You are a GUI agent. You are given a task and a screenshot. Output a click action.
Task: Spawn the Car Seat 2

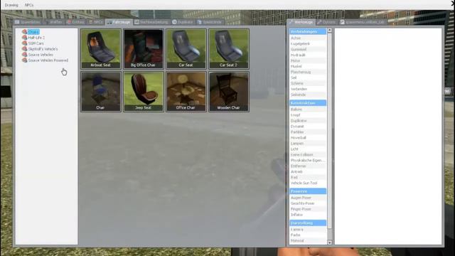coord(229,49)
